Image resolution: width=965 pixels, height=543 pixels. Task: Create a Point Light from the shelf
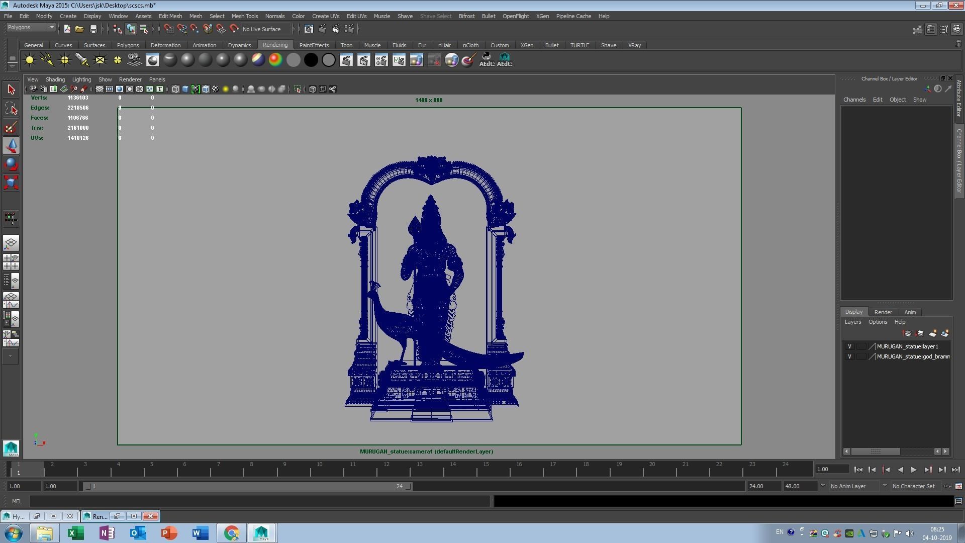pyautogui.click(x=65, y=60)
